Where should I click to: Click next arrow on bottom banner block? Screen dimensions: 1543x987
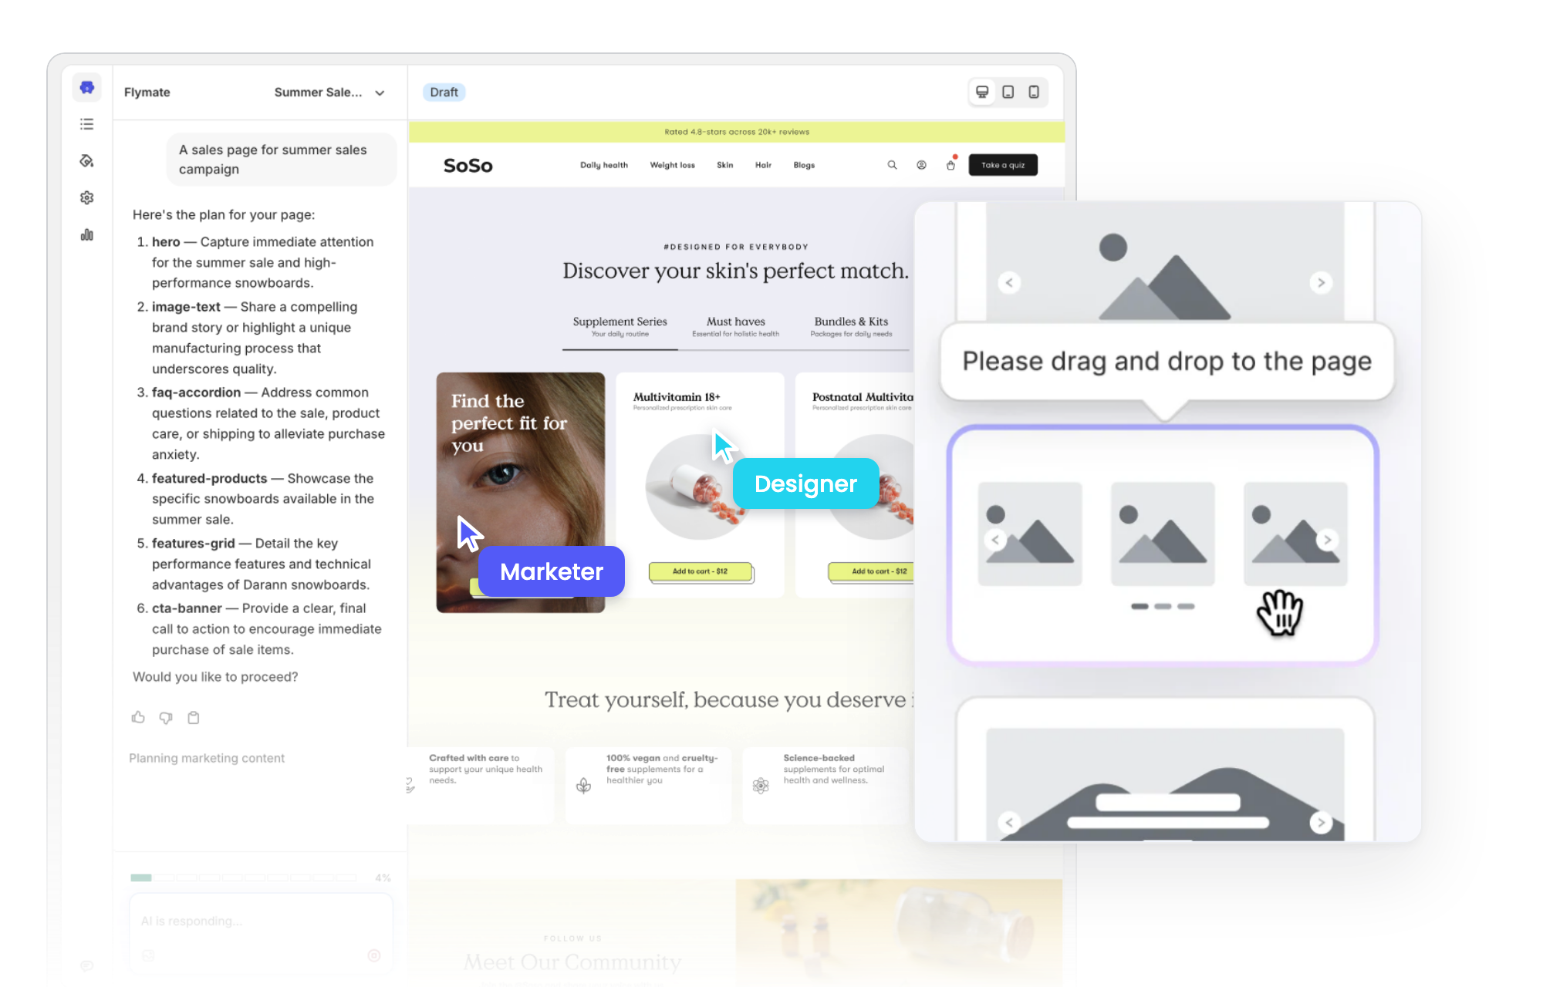1321,823
